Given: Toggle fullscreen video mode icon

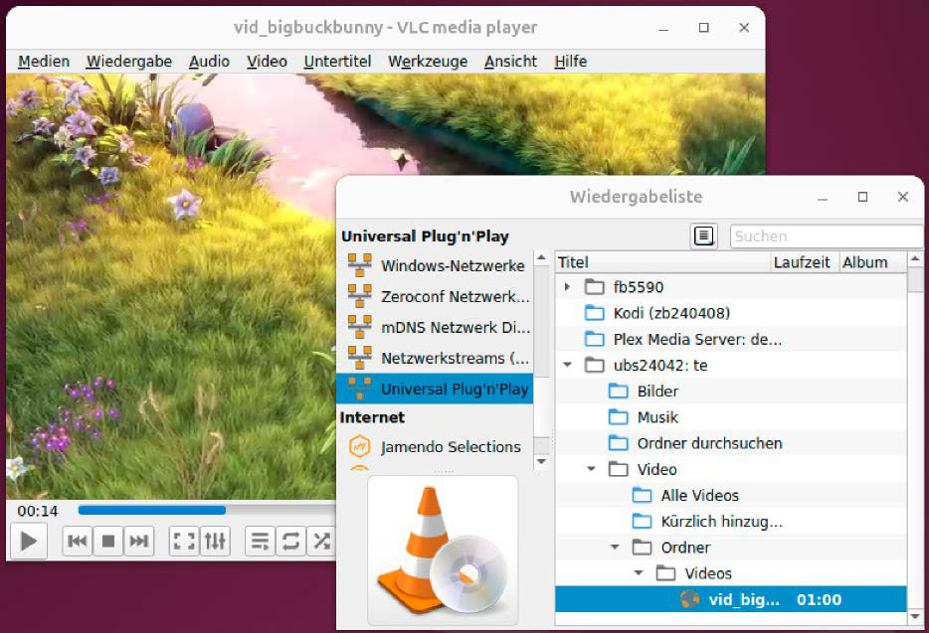Looking at the screenshot, I should 184,541.
